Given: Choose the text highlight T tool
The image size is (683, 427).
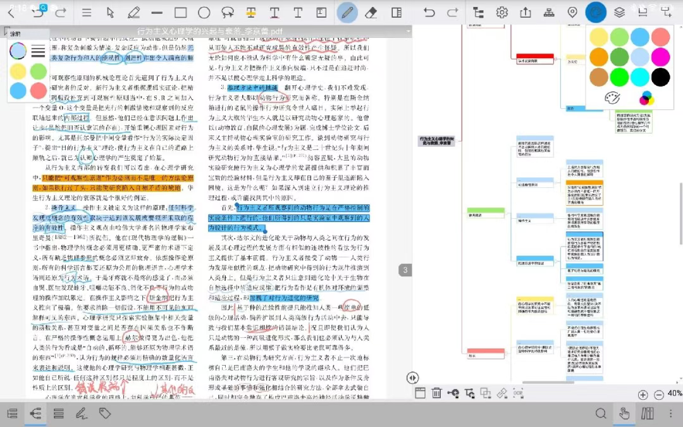Looking at the screenshot, I should tap(251, 13).
